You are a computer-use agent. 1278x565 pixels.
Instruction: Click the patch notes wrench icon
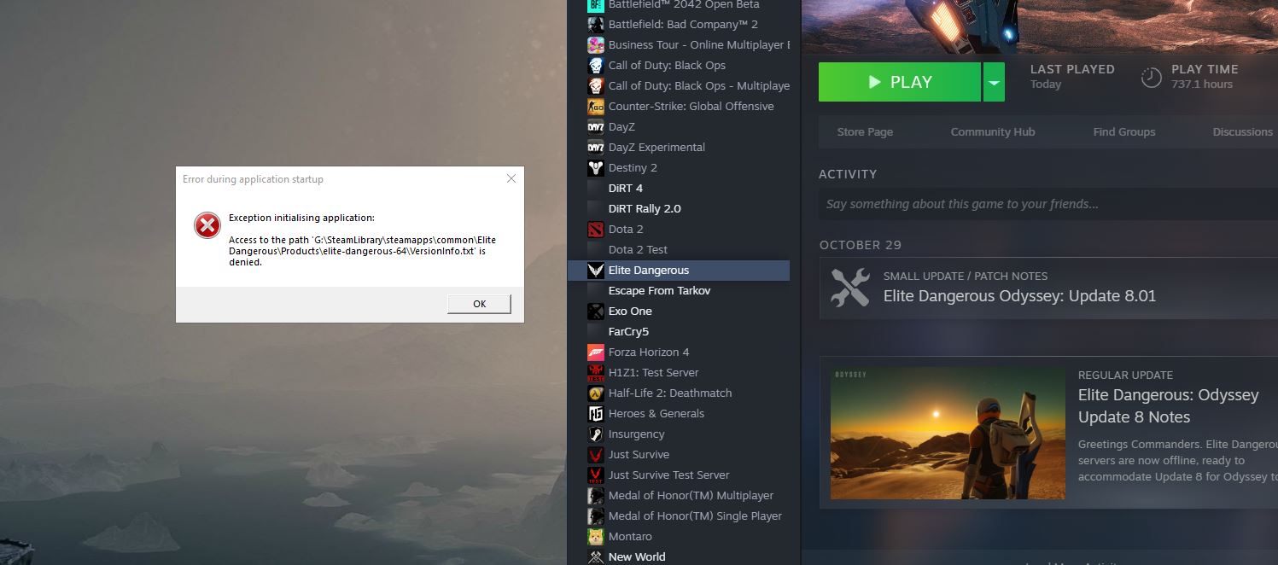tap(850, 288)
